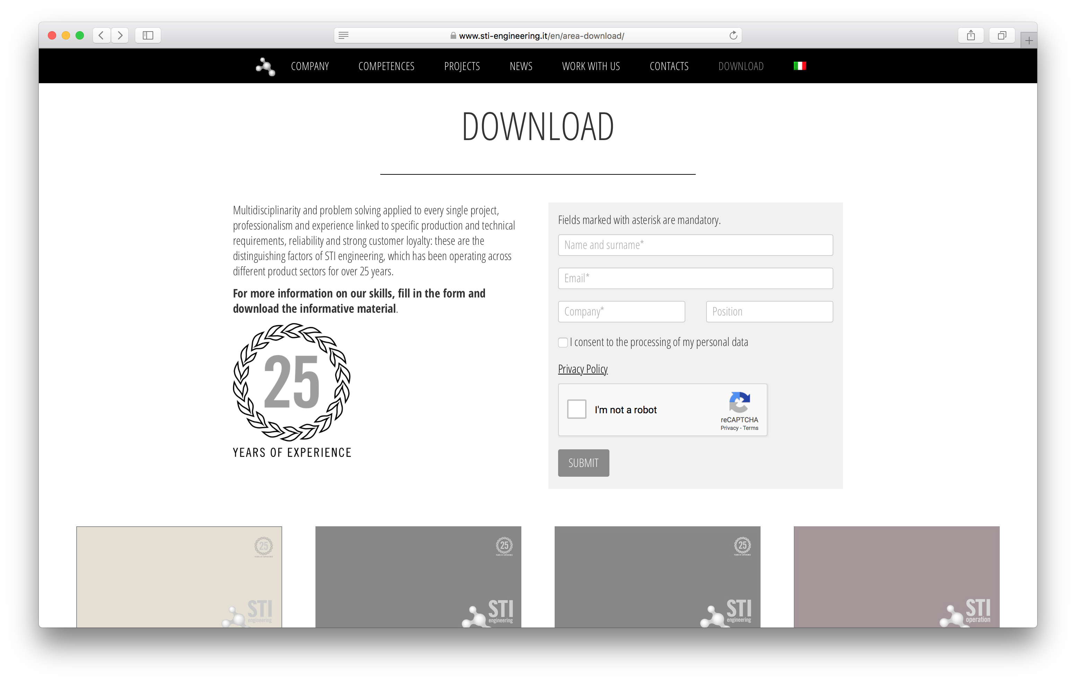Open the Privacy Policy link
The height and width of the screenshot is (683, 1076).
(x=583, y=369)
